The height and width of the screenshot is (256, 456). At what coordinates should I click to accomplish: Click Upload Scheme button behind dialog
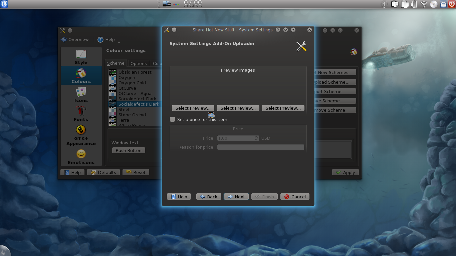pos(335,82)
